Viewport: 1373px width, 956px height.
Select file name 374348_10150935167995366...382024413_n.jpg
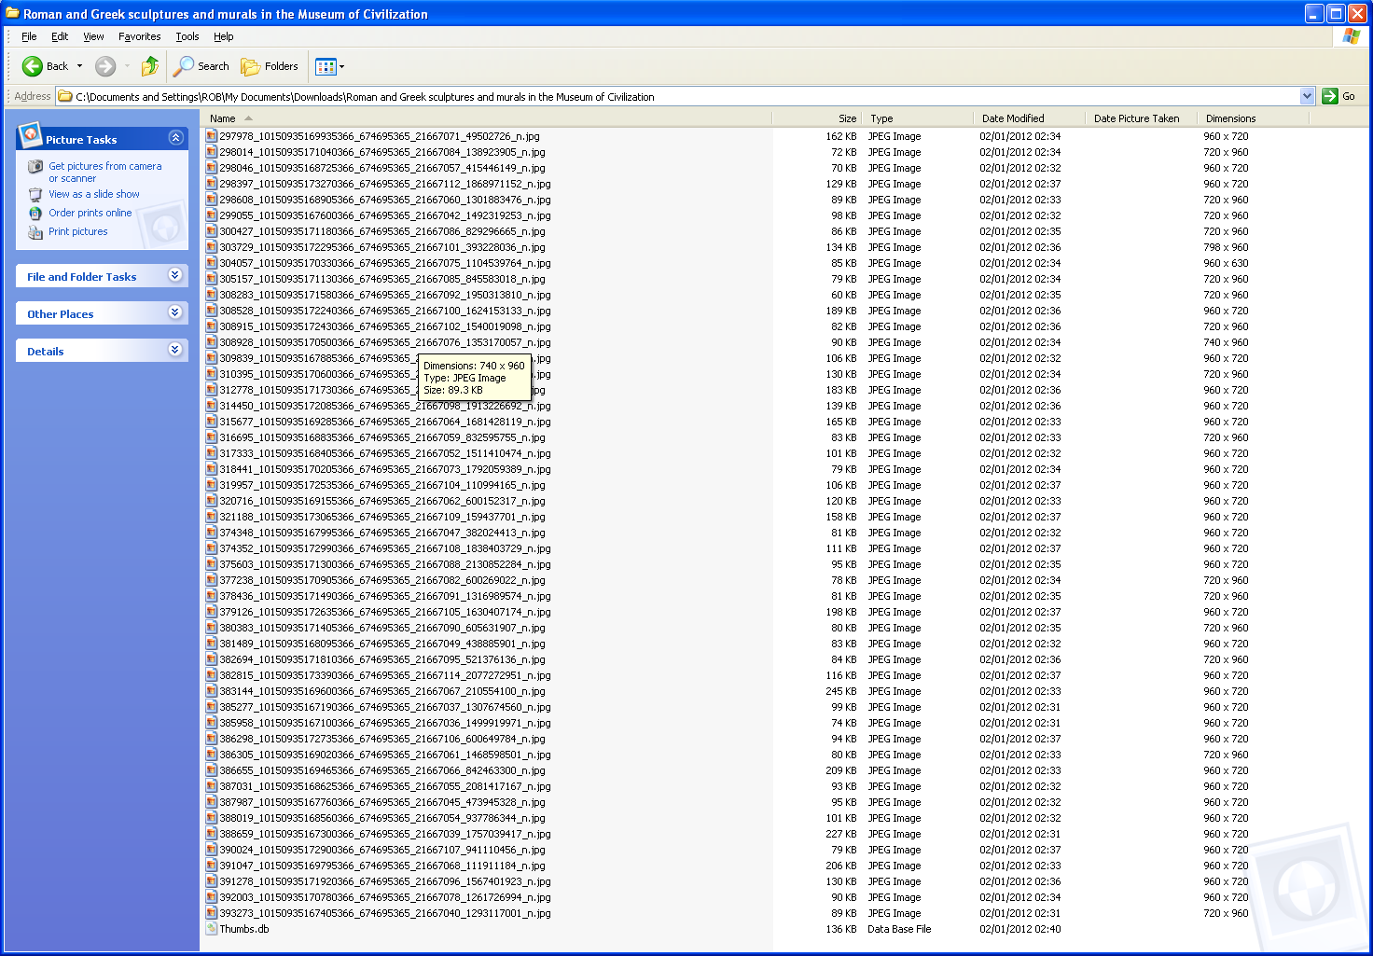[382, 533]
